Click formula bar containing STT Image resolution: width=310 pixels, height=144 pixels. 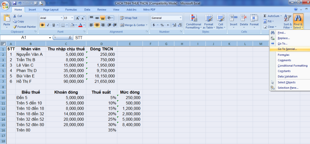click(171, 38)
